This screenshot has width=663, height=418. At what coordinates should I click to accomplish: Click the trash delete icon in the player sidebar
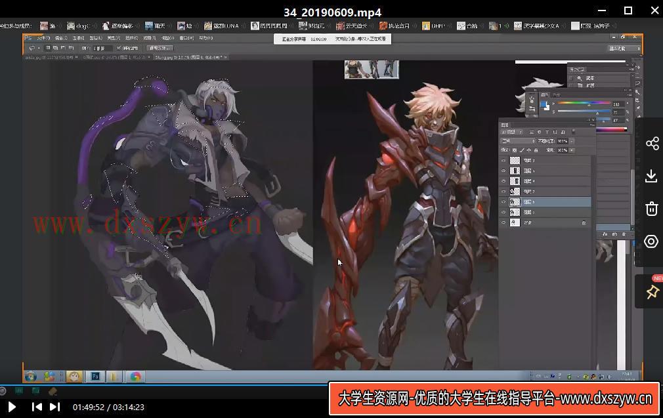tap(651, 209)
